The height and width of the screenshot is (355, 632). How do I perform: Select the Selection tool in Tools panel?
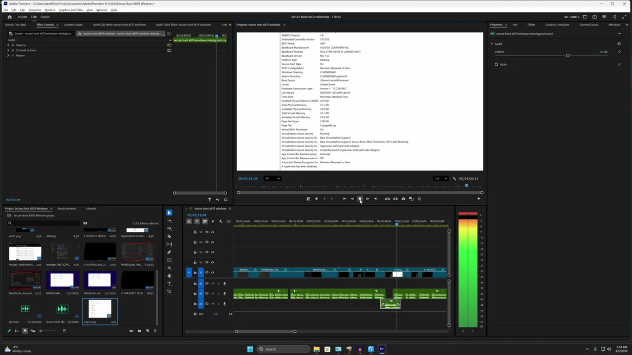tap(169, 213)
